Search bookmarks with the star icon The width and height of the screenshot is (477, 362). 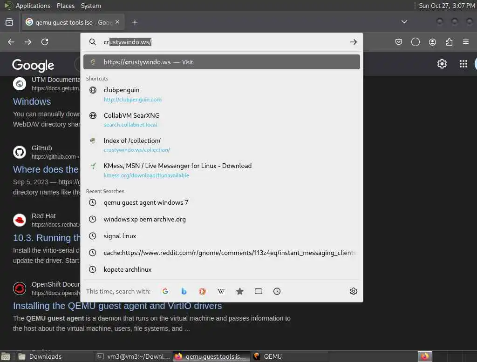[240, 291]
